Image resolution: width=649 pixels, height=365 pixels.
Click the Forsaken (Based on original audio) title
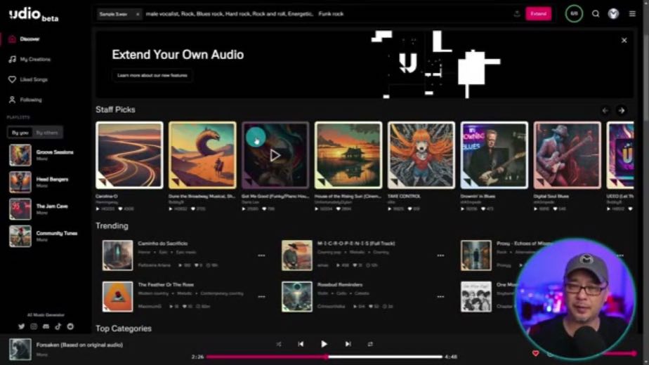click(79, 345)
